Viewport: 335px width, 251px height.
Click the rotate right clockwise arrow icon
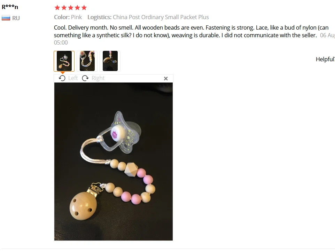[85, 78]
